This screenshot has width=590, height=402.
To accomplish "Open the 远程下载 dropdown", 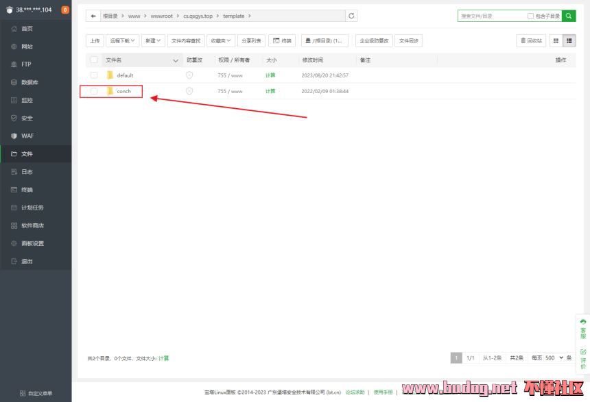I will pyautogui.click(x=122, y=40).
